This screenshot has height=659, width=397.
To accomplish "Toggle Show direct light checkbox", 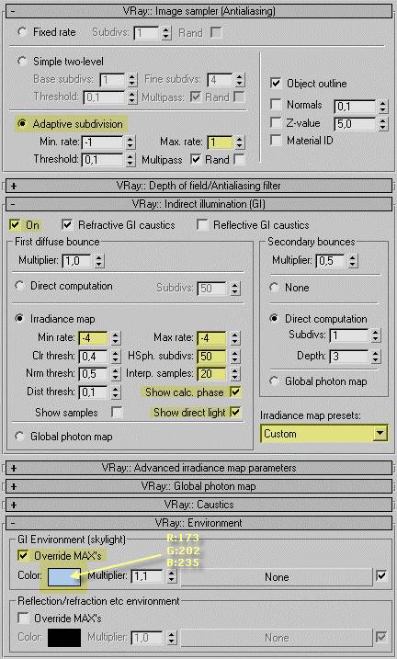I will point(235,412).
